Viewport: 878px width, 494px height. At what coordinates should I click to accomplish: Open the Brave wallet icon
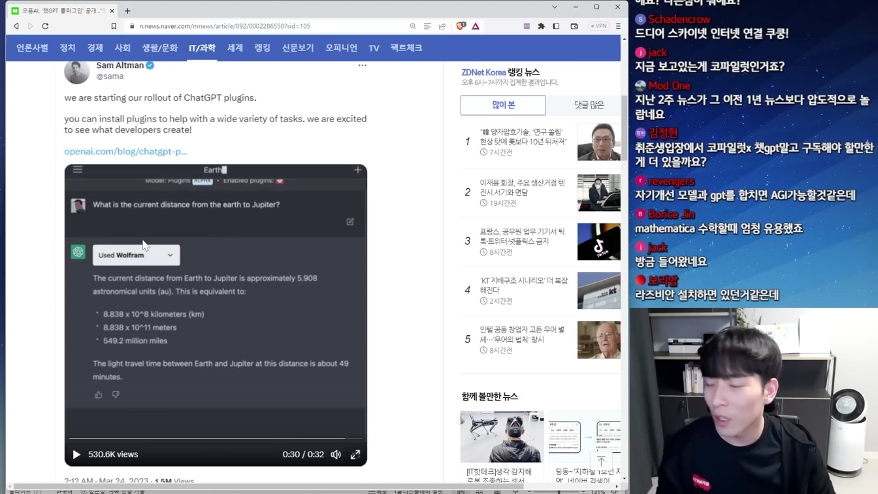pos(574,26)
